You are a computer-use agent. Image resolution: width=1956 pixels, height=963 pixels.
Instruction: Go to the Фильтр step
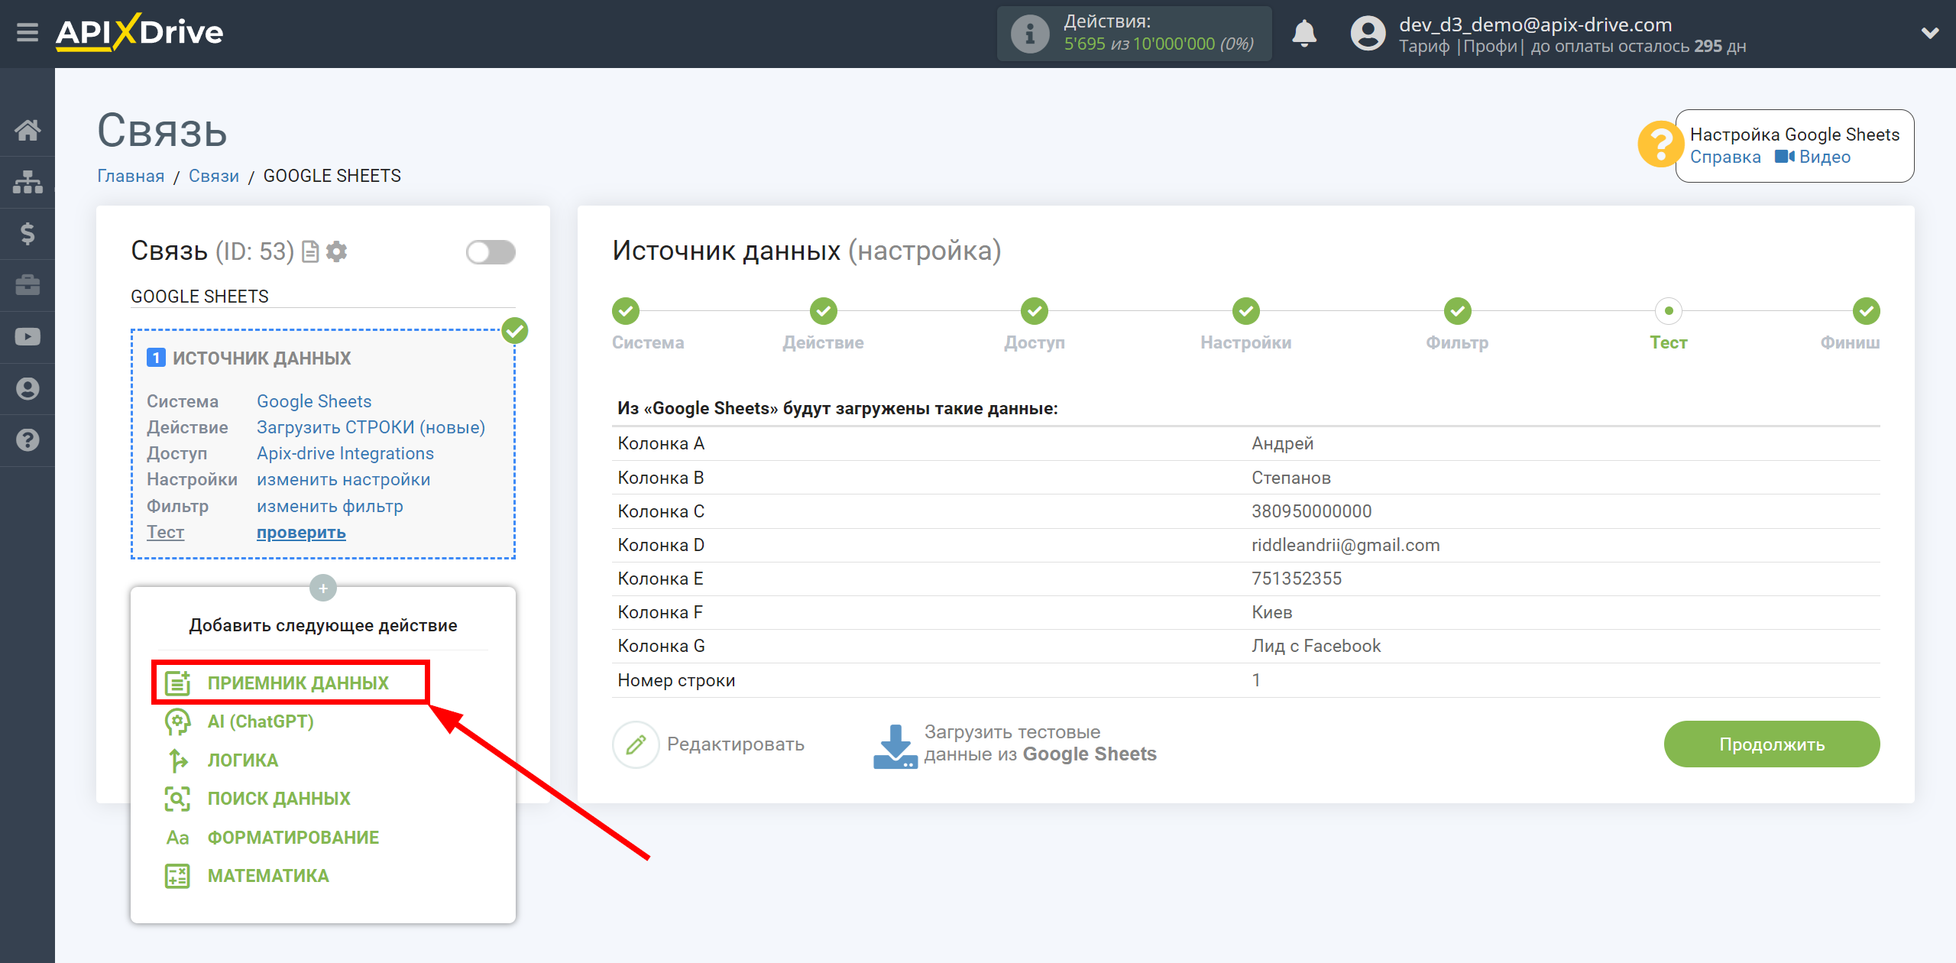[1457, 311]
